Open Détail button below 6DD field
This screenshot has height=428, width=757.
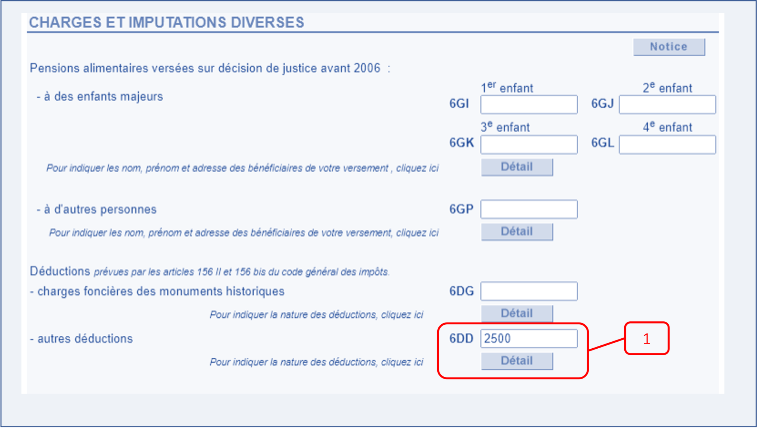[517, 361]
